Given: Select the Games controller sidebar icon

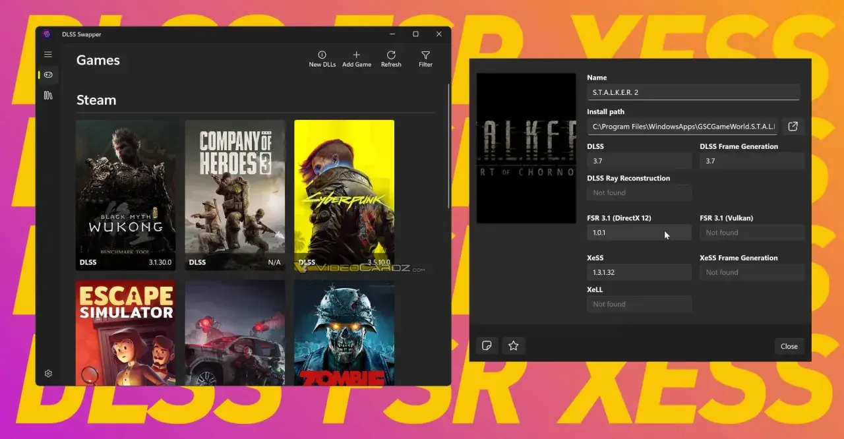Looking at the screenshot, I should [48, 75].
